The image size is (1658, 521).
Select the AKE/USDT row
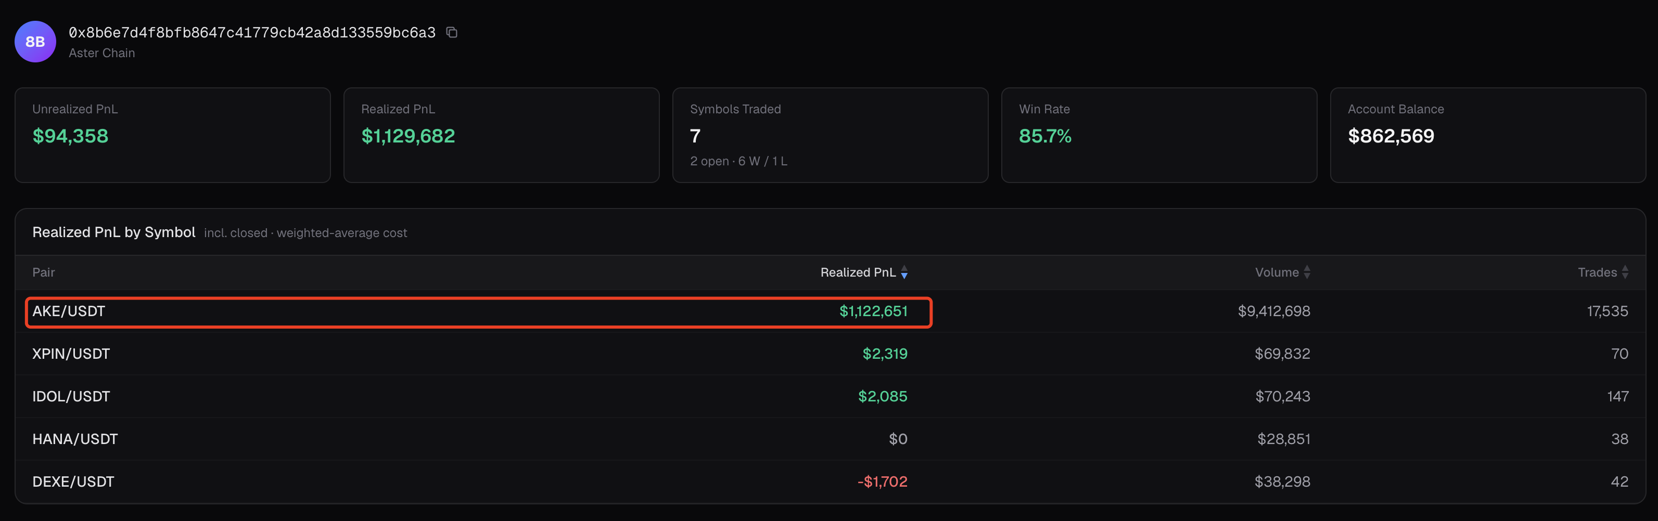click(830, 311)
